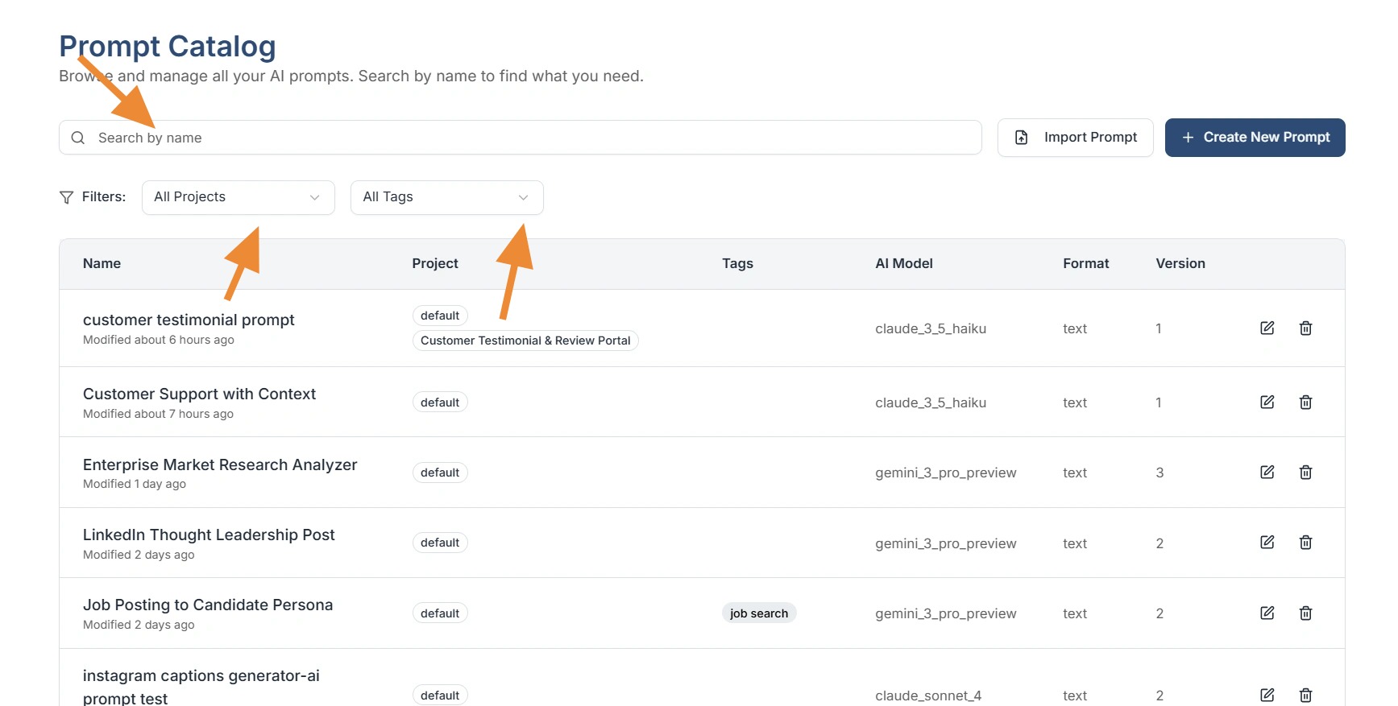Open Enterprise Market Research Analyzer prompt
Screen dimensions: 1398x706
click(219, 465)
